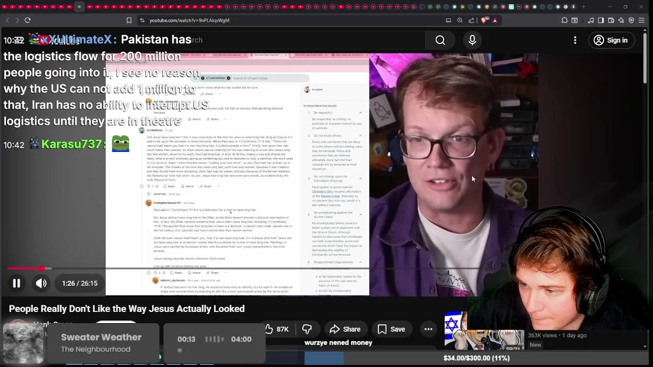Screen dimensions: 653x367
Task: Open Brave Rewards triangle icon
Action: [x=495, y=20]
